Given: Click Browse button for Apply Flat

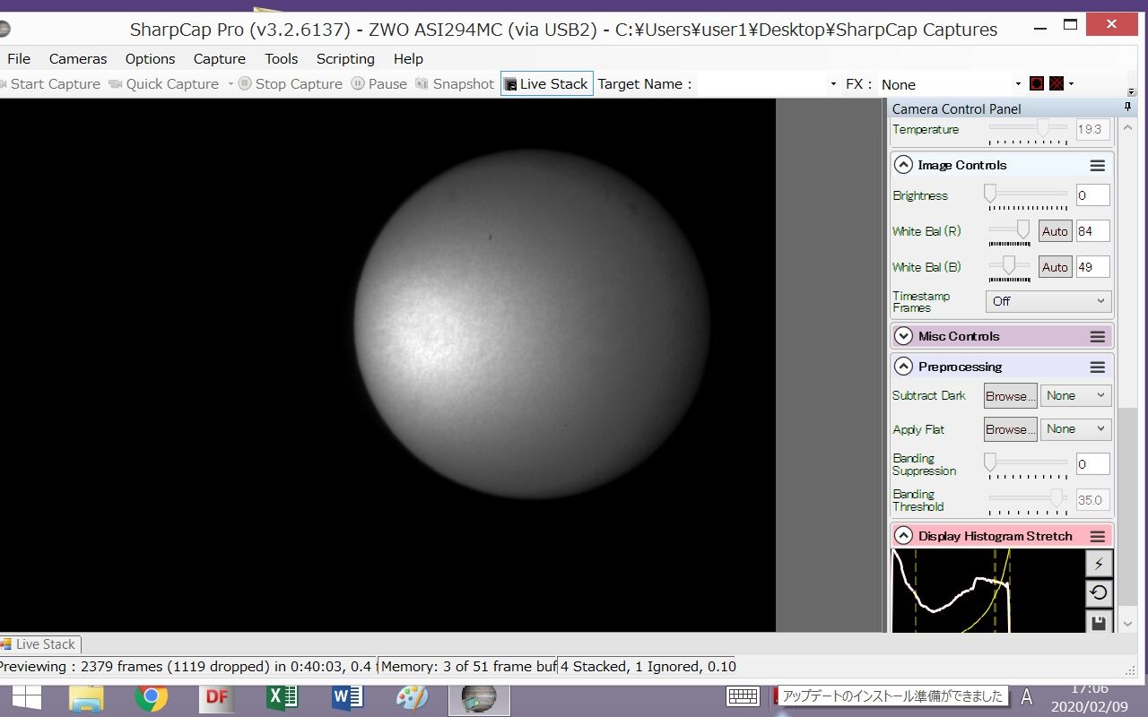Looking at the screenshot, I should pyautogui.click(x=1010, y=429).
